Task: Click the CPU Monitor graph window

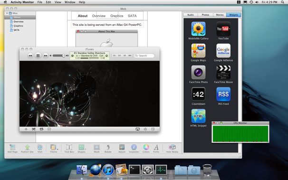Action: tap(240, 134)
